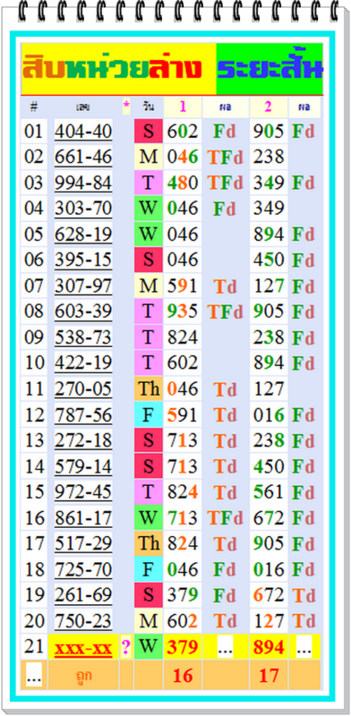Open the underlined number 628-19
This screenshot has width=351, height=716.
coord(83,234)
